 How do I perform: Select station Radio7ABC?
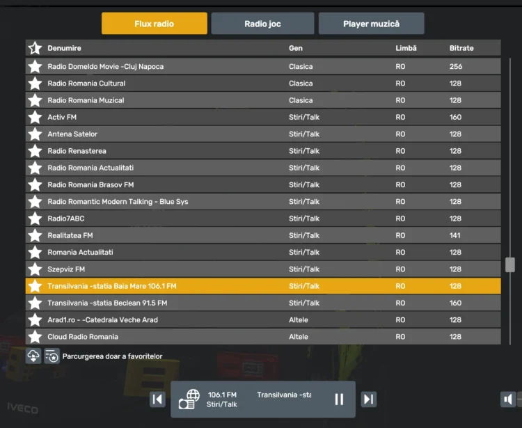pyautogui.click(x=263, y=219)
